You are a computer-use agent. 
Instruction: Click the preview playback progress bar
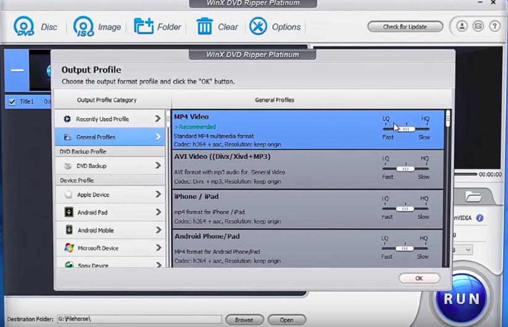point(466,174)
